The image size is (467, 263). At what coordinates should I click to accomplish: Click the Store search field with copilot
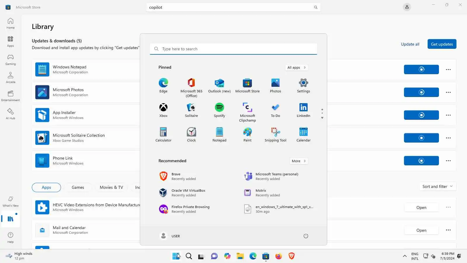(x=233, y=7)
